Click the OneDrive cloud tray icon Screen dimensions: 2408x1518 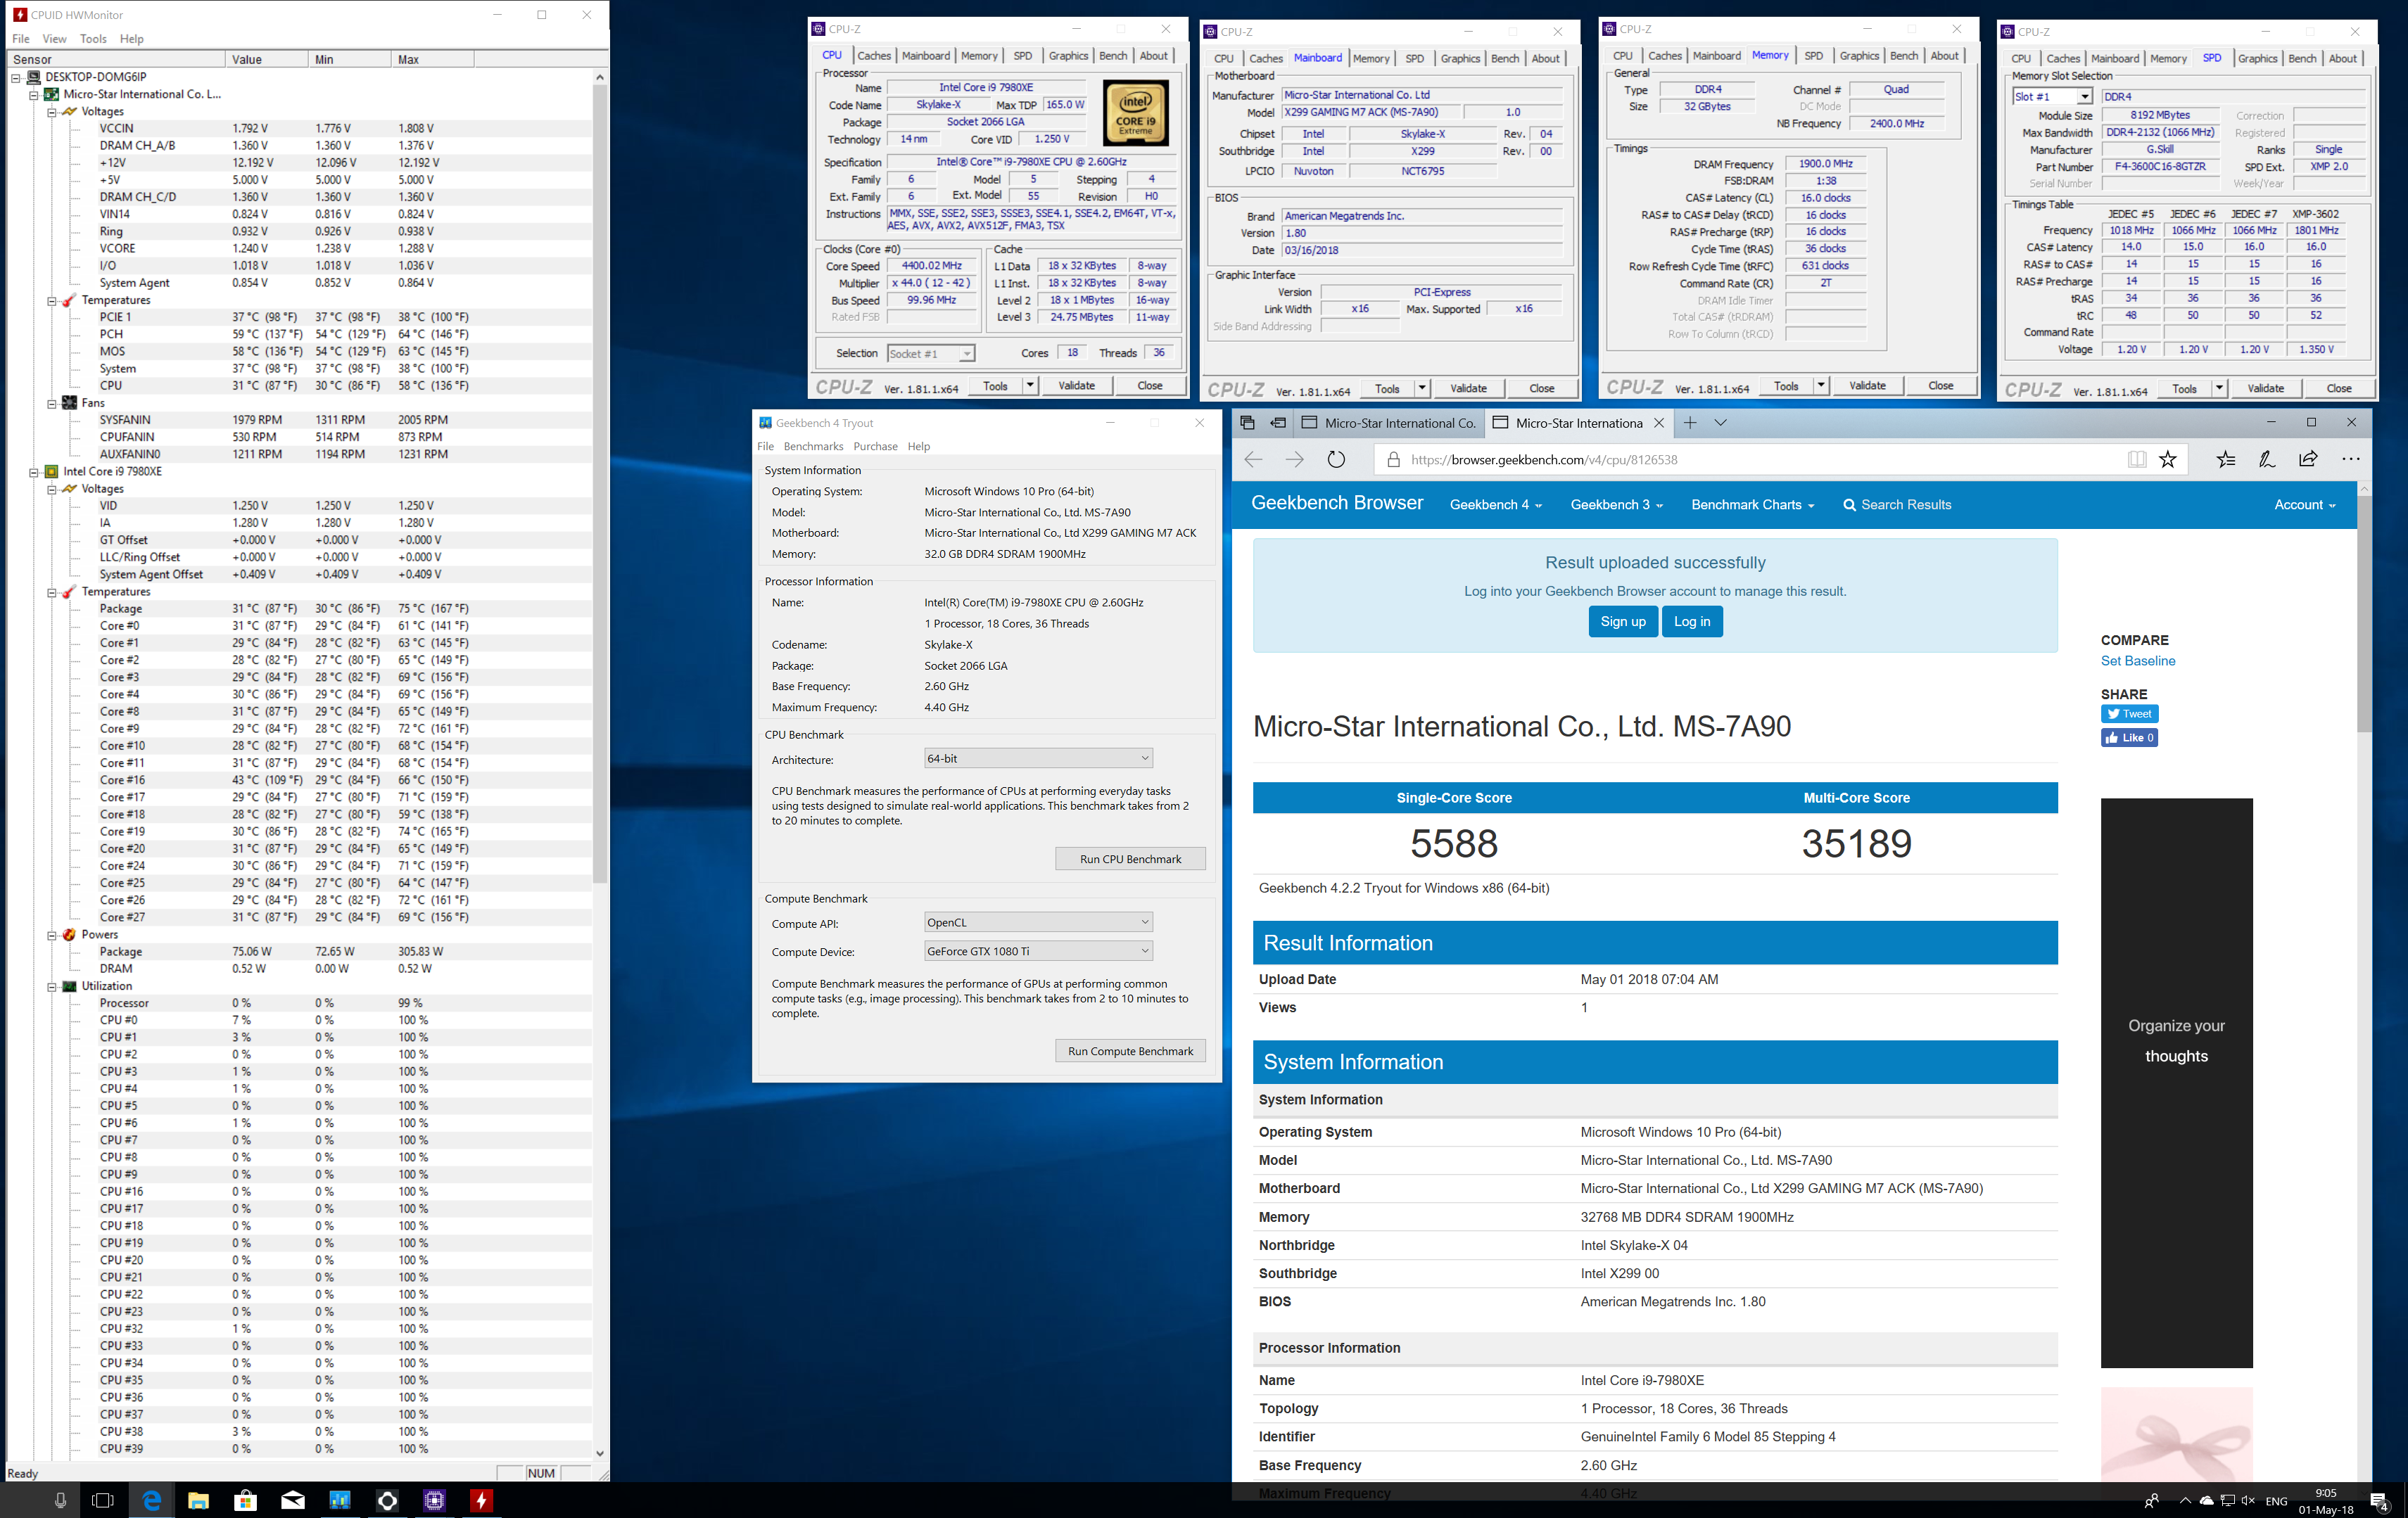(2207, 1500)
